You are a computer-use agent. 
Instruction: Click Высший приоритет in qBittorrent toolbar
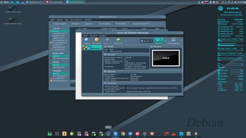pos(140,24)
